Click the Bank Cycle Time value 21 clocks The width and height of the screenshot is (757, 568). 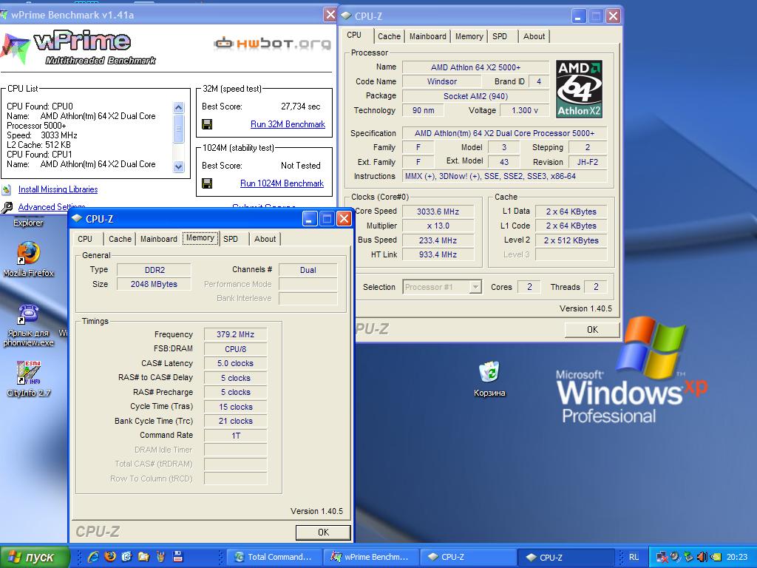[x=235, y=421]
